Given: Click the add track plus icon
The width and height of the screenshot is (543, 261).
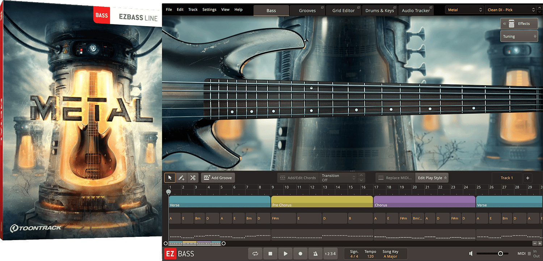Looking at the screenshot, I should pos(527,178).
